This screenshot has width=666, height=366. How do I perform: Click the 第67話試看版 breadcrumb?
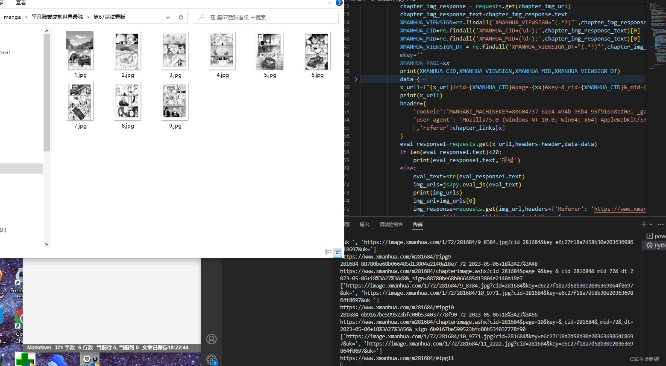[x=109, y=17]
